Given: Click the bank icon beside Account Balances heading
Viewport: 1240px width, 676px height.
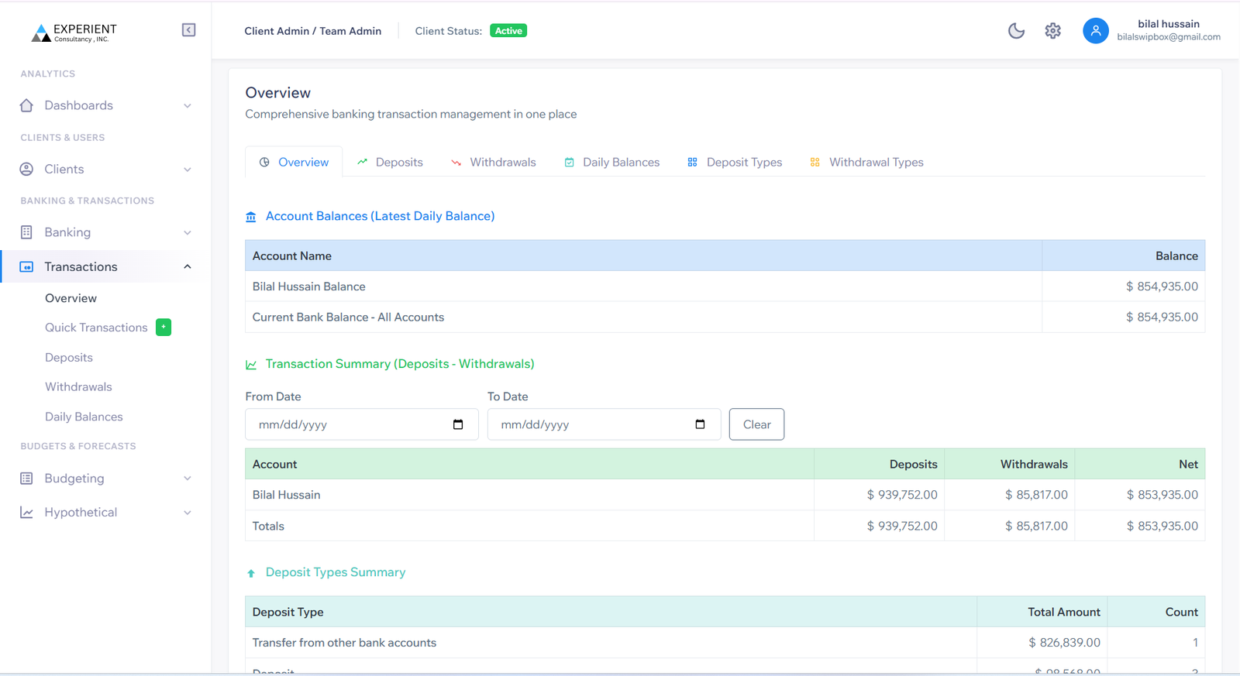Looking at the screenshot, I should 251,217.
